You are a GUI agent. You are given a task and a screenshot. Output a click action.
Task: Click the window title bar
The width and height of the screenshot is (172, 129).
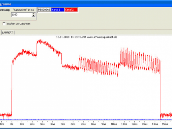(x=86, y=3)
